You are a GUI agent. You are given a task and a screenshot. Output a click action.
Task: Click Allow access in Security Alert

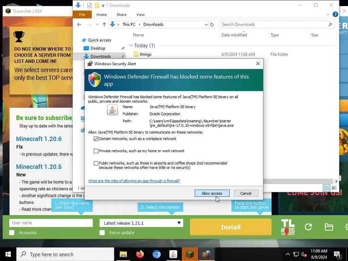tap(212, 193)
